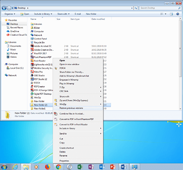Click the Foxit PhantomPDF shortcut icon

pyautogui.click(x=32, y=57)
